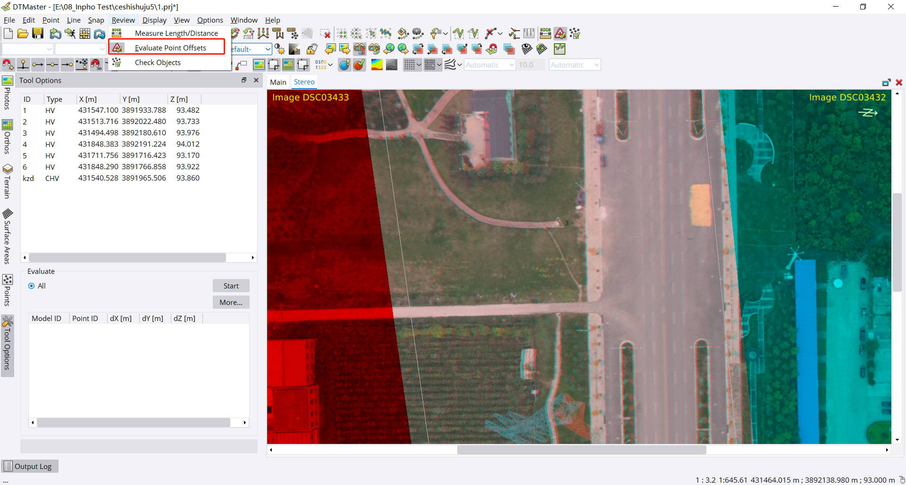This screenshot has height=485, width=906.
Task: Click the grayscale shading display icon
Action: (x=392, y=65)
